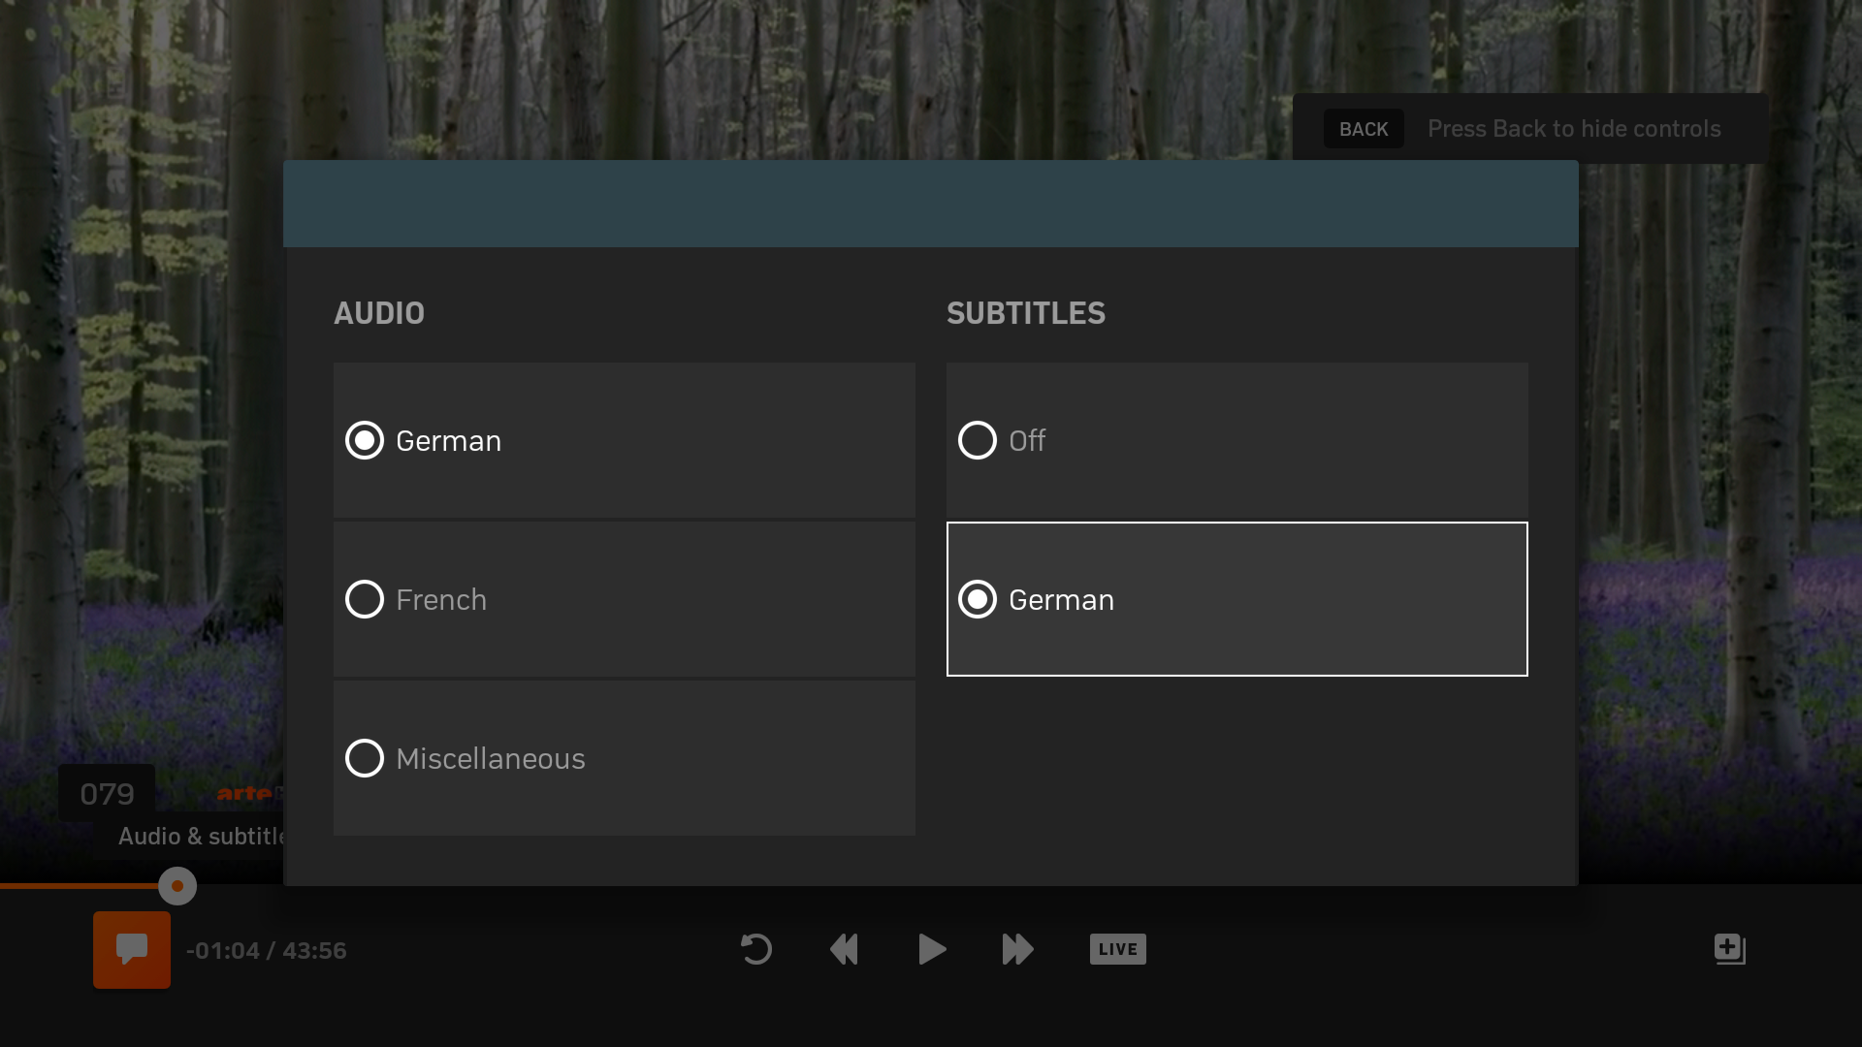
Task: Jump to LIVE broadcast
Action: pos(1118,949)
